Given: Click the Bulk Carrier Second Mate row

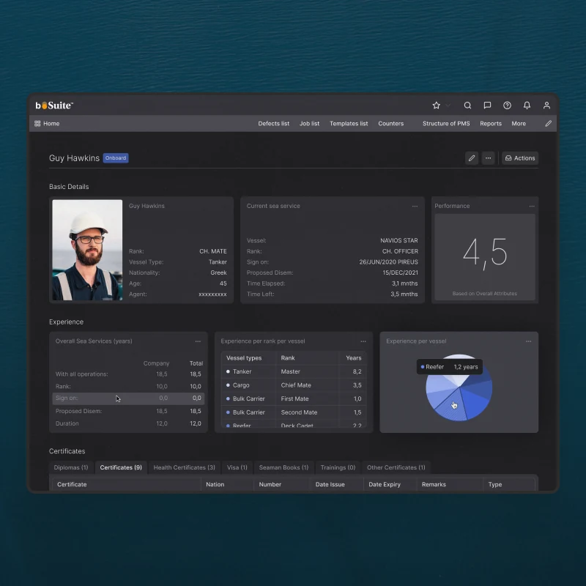Looking at the screenshot, I should coord(294,412).
